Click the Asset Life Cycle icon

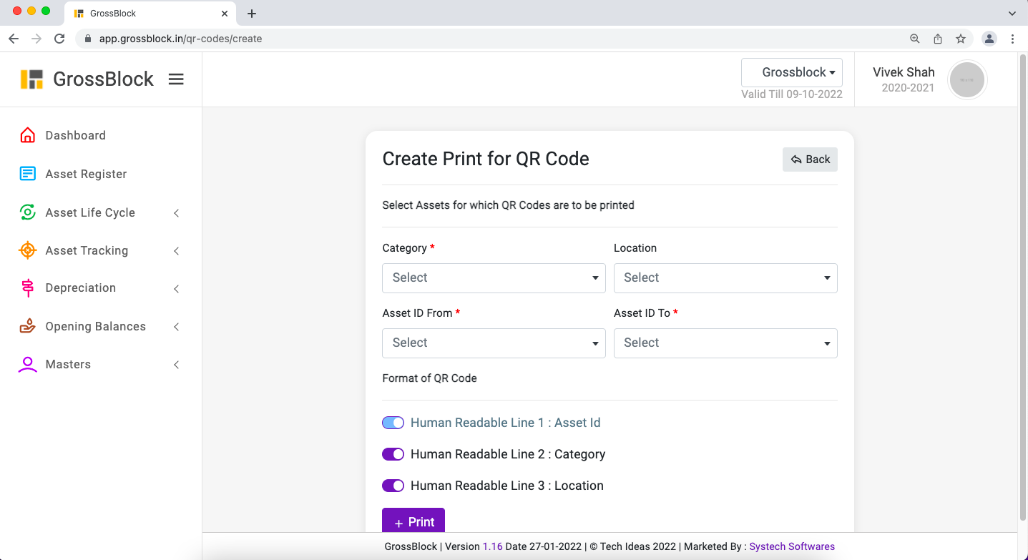[x=27, y=212]
